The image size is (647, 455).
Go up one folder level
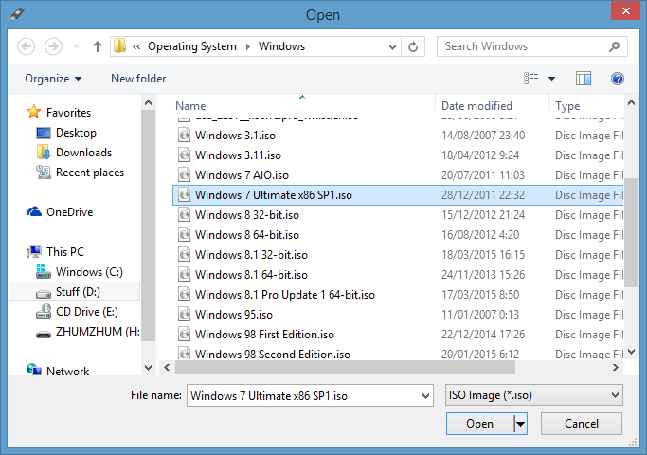(x=98, y=46)
